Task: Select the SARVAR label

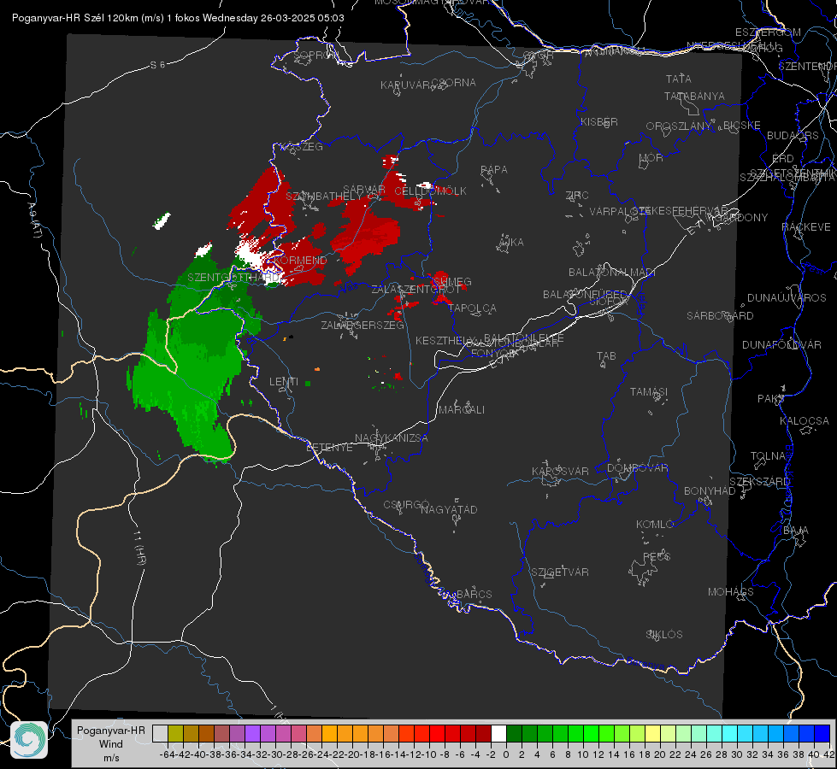Action: (x=364, y=190)
